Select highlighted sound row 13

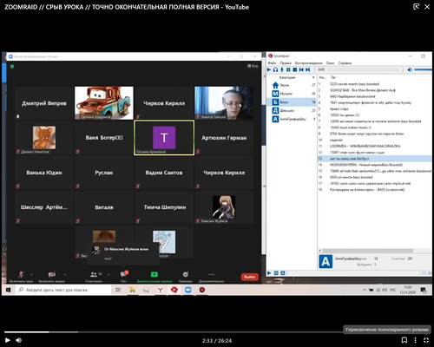(x=375, y=159)
